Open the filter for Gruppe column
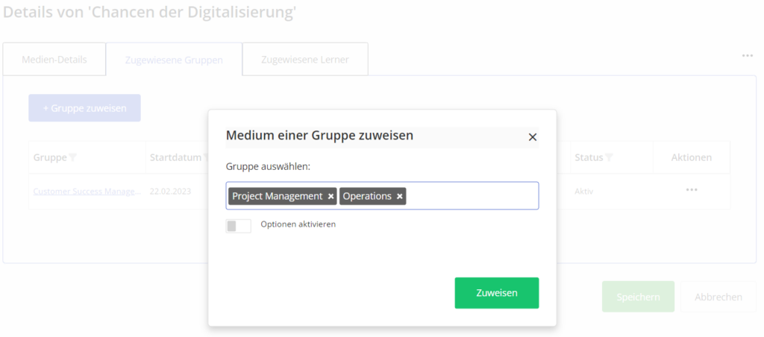Screen dimensions: 764x337 (72, 157)
